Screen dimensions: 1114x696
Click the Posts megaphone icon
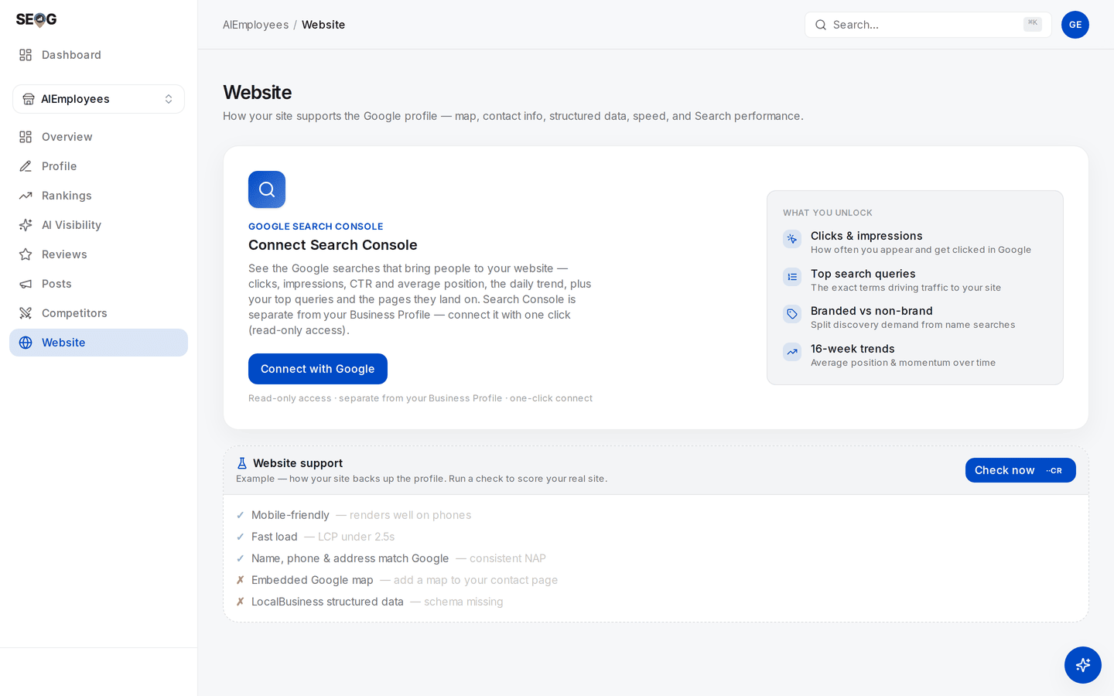[x=26, y=284]
